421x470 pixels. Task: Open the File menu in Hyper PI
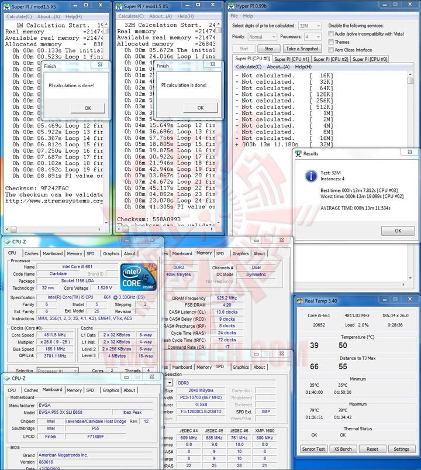point(234,16)
